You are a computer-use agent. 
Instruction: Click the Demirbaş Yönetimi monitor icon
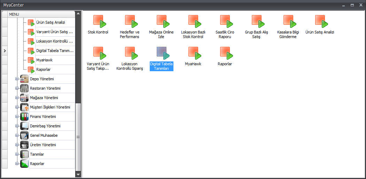[24, 126]
